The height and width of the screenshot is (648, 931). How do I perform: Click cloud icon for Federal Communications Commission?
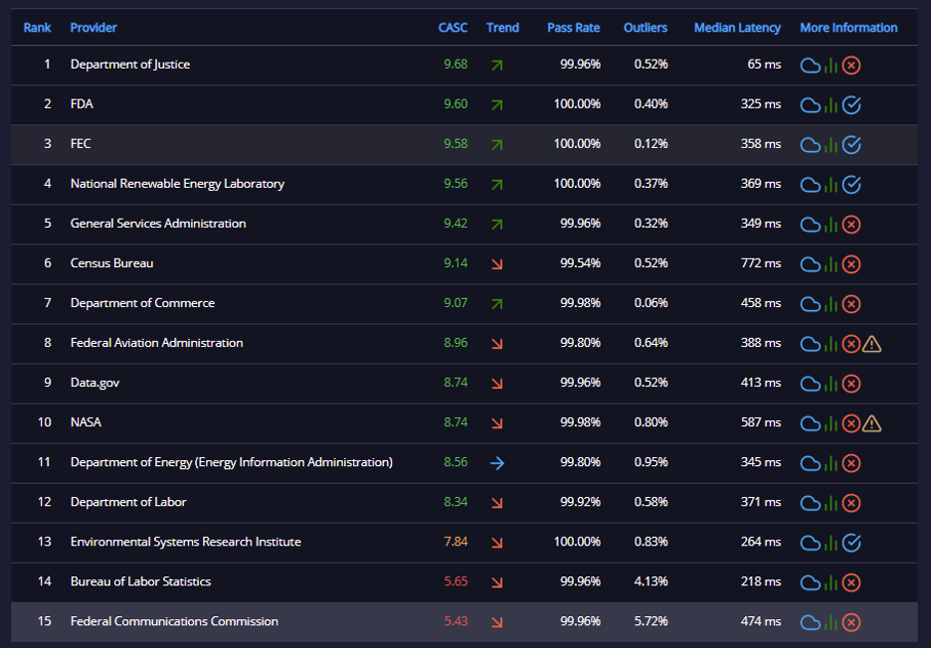(x=810, y=622)
